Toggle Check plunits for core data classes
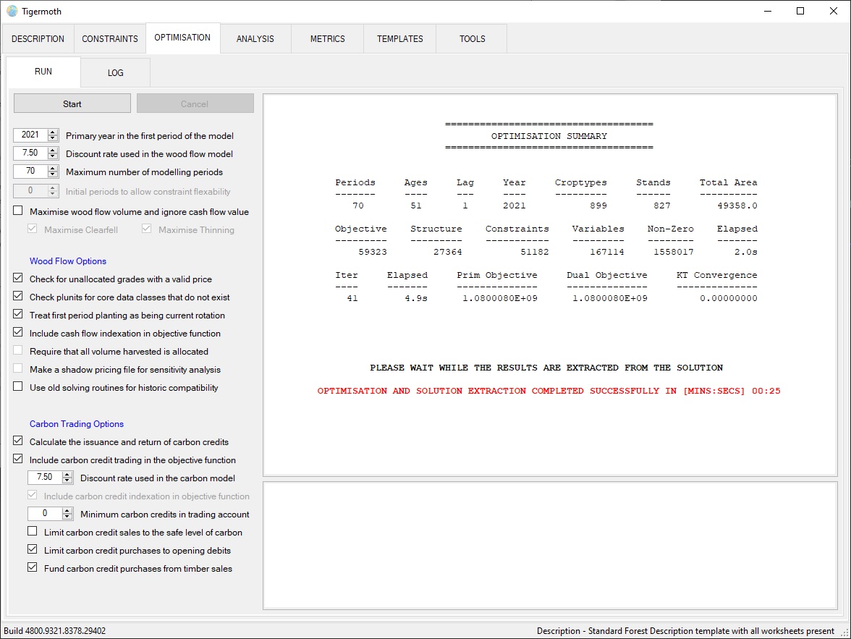851x639 pixels. click(x=18, y=296)
